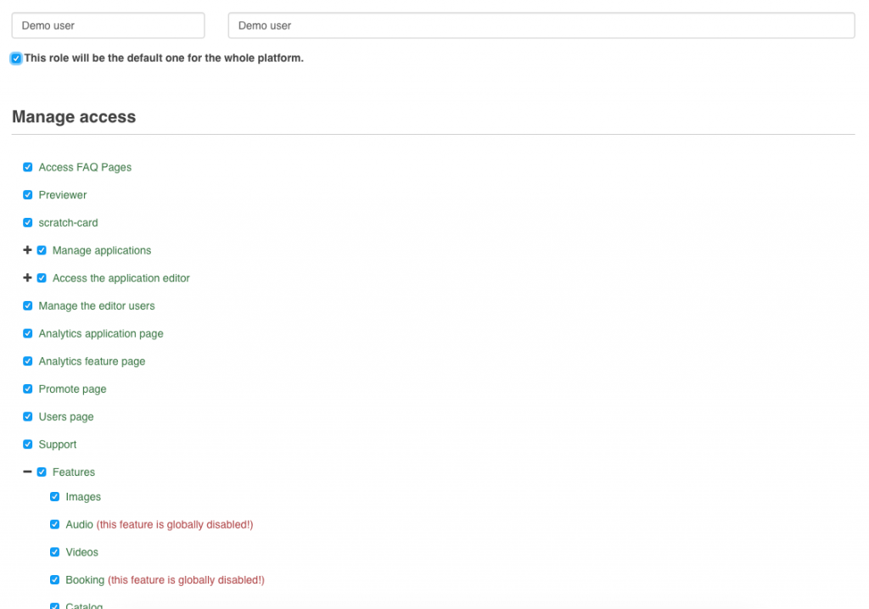This screenshot has width=869, height=609.
Task: Toggle the Manage applications checkbox
Action: (x=42, y=250)
